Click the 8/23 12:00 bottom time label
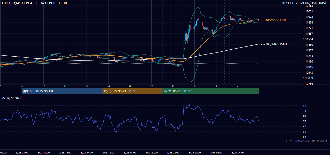Image resolution: width=330 pixels, height=155 pixels. 65,153
